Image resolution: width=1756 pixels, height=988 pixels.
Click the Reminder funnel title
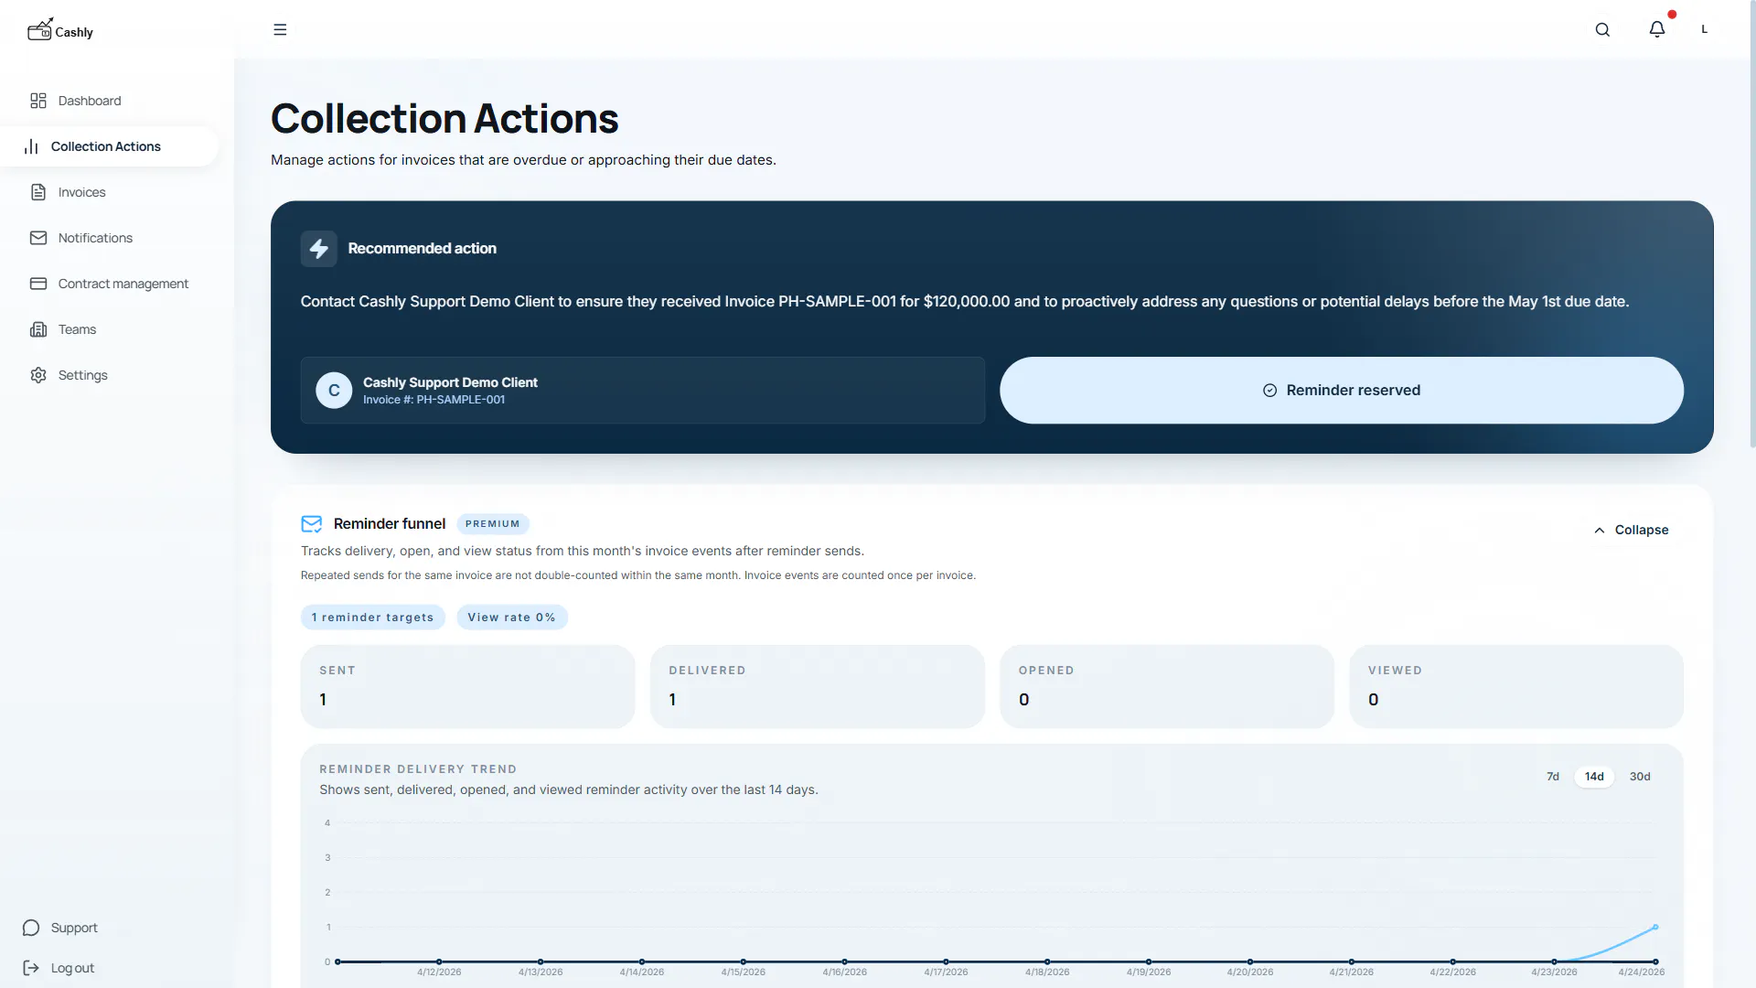390,524
